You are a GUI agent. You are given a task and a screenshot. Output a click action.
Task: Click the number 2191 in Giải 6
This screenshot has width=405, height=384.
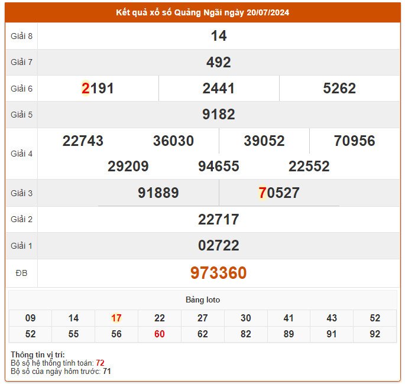coord(98,89)
